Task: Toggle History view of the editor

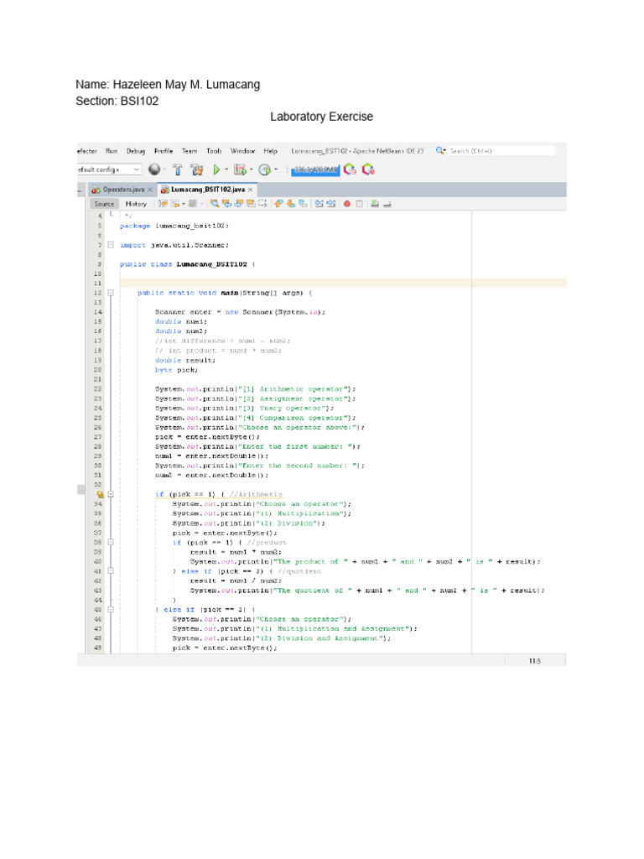Action: pos(136,203)
